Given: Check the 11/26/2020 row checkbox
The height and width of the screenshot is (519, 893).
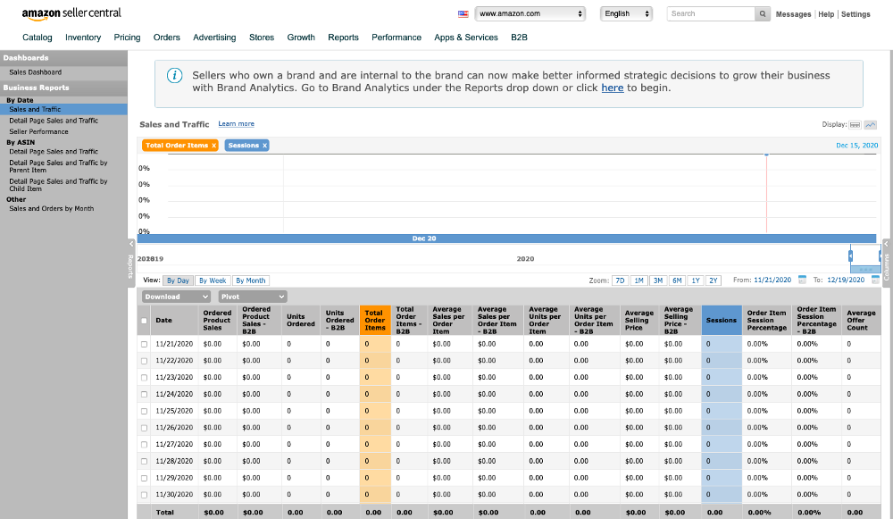Looking at the screenshot, I should point(144,428).
